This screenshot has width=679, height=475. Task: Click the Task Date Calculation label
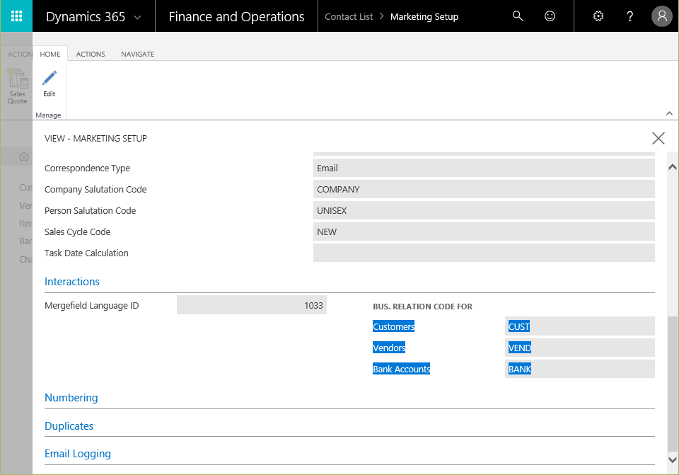click(86, 253)
